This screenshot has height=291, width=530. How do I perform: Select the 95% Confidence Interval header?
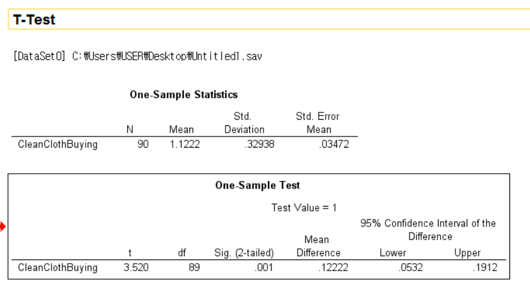(x=428, y=230)
